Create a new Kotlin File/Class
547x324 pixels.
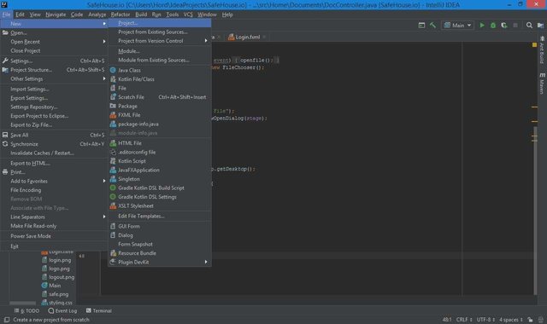(160, 79)
